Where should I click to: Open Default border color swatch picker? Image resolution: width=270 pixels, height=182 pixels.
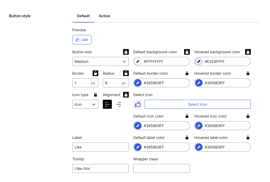click(138, 83)
